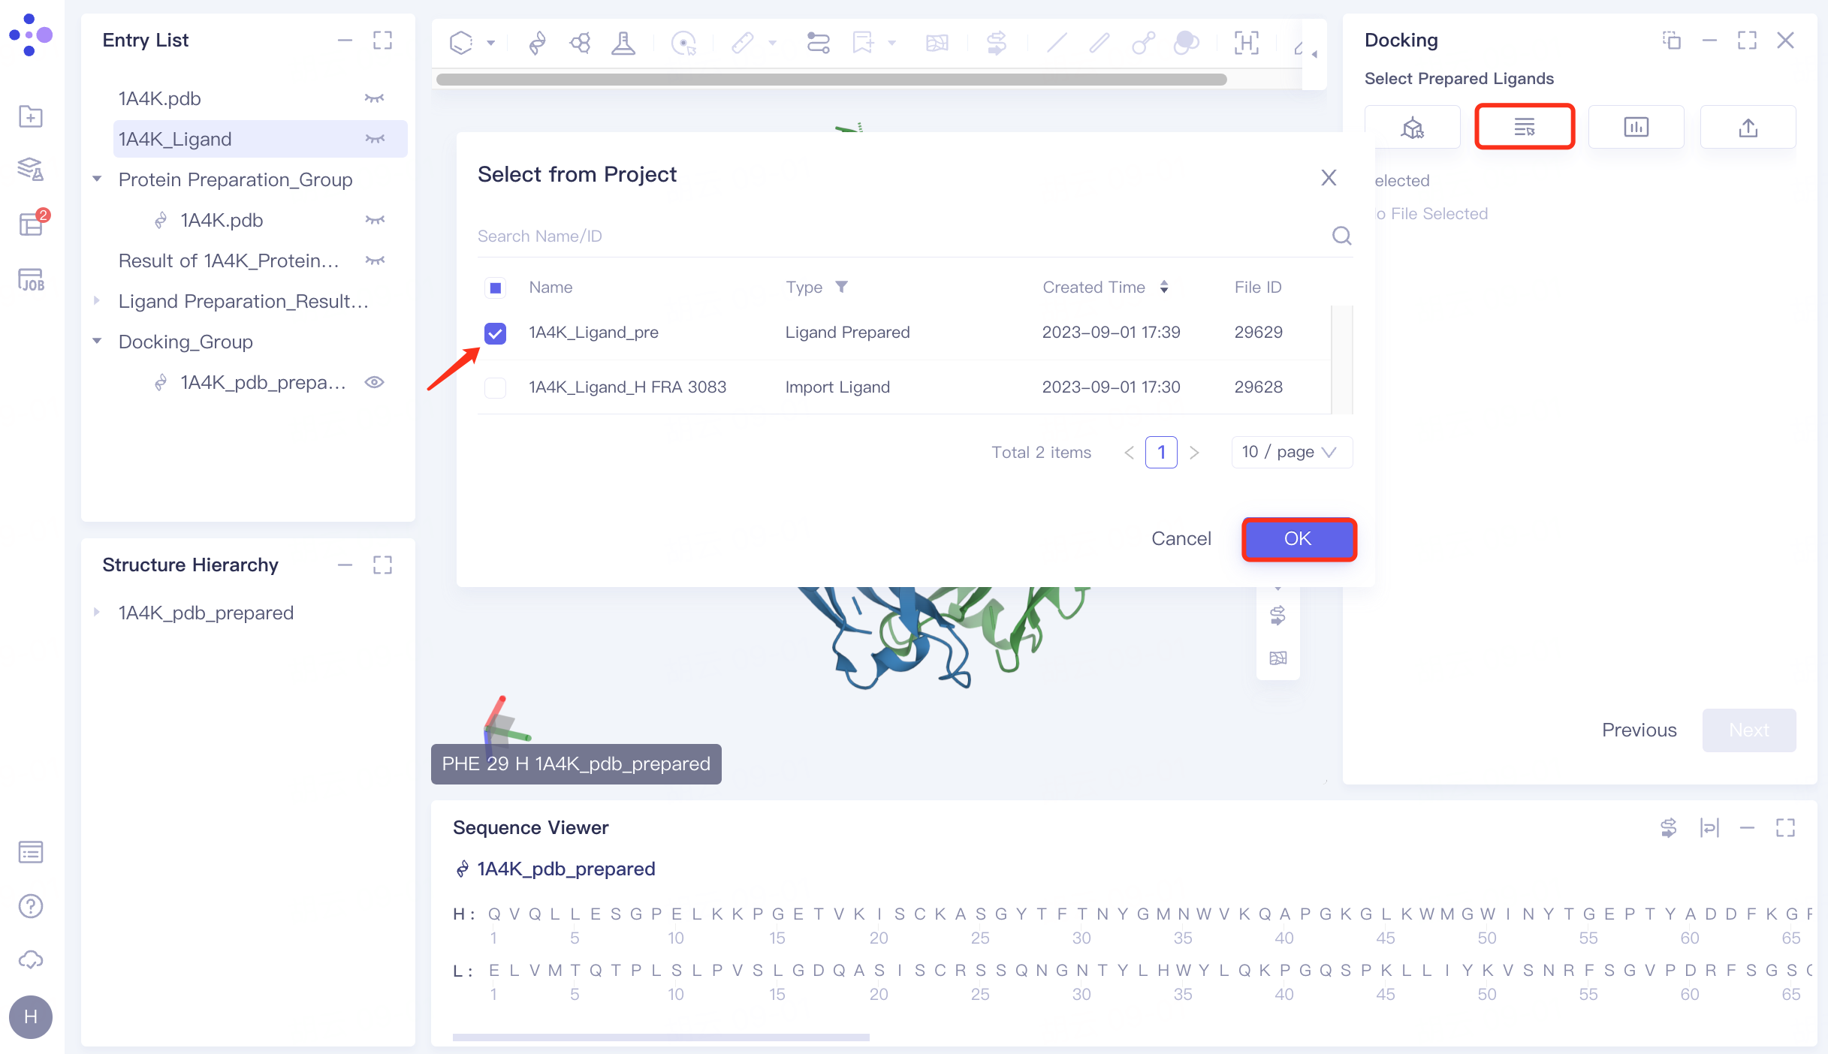
Task: Click the upload ligand icon in Docking
Action: coord(1748,127)
